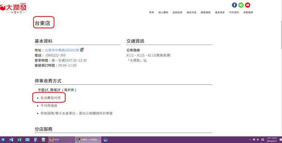Open the green notepad taskbar icon
The height and width of the screenshot is (143, 282).
tap(43, 140)
